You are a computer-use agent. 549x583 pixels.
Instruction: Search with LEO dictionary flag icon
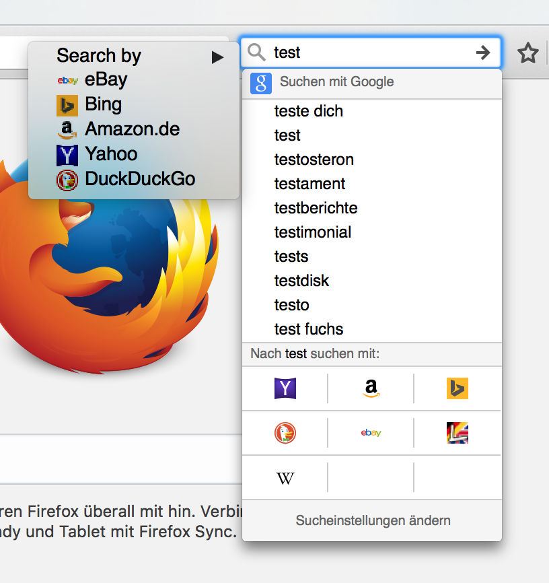458,433
